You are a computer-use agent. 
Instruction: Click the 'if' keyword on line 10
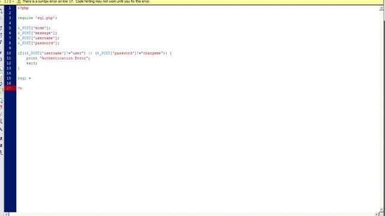19,53
